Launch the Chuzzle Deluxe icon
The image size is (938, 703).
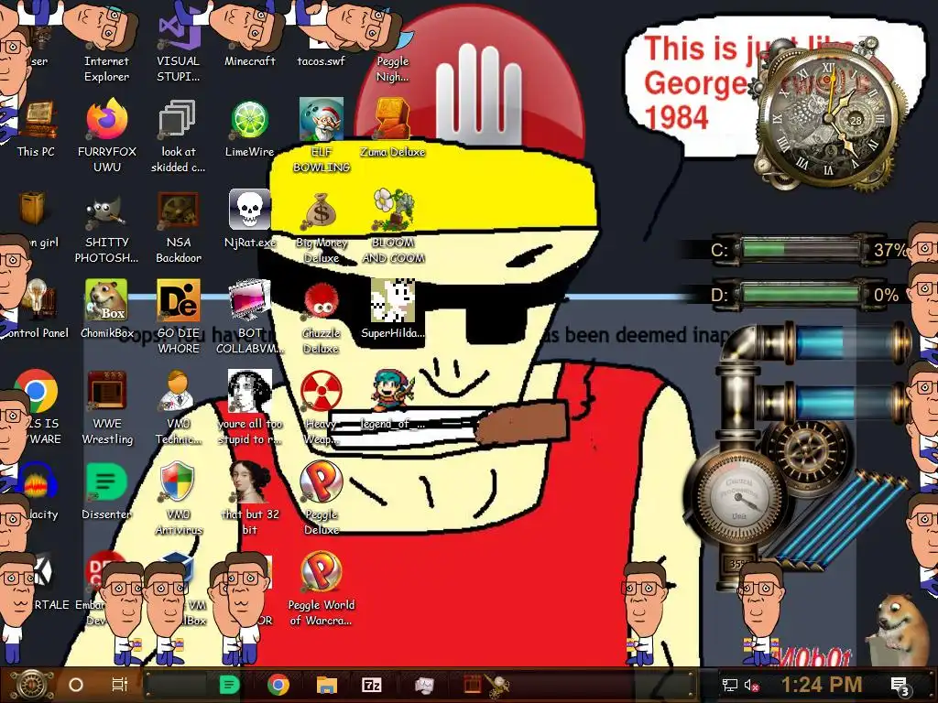pos(322,317)
